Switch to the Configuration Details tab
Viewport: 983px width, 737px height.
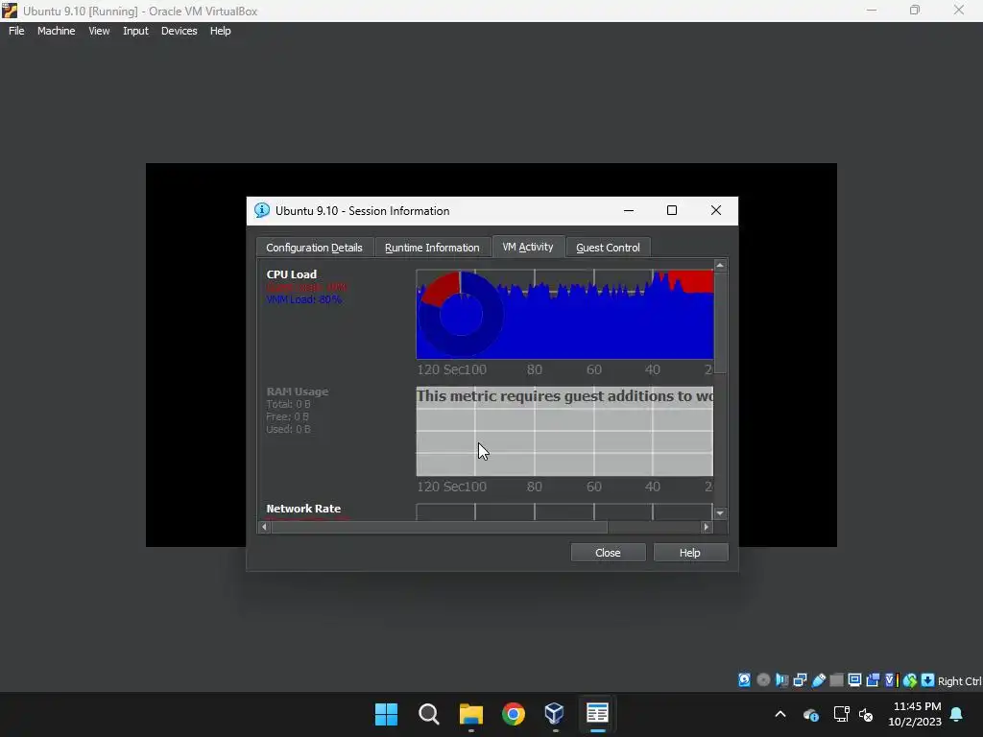(314, 248)
